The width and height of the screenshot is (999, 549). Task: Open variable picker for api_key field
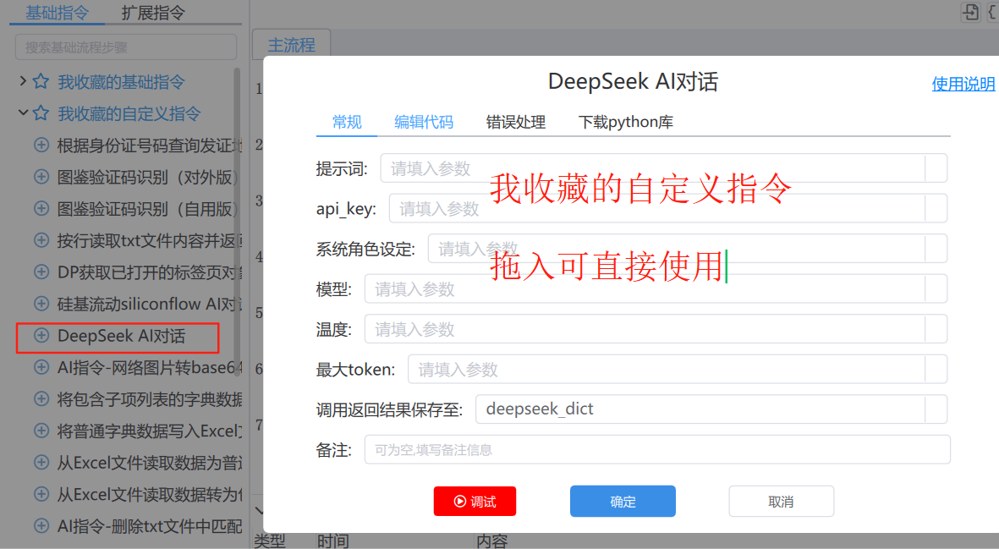(x=936, y=208)
